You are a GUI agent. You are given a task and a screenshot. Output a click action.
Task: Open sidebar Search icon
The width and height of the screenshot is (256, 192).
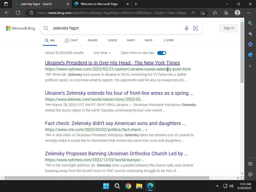250,23
